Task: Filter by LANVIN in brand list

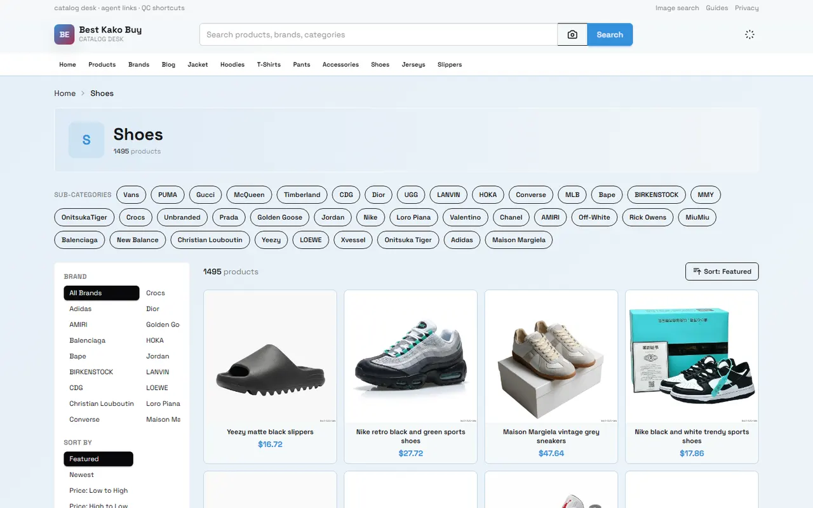Action: click(158, 372)
